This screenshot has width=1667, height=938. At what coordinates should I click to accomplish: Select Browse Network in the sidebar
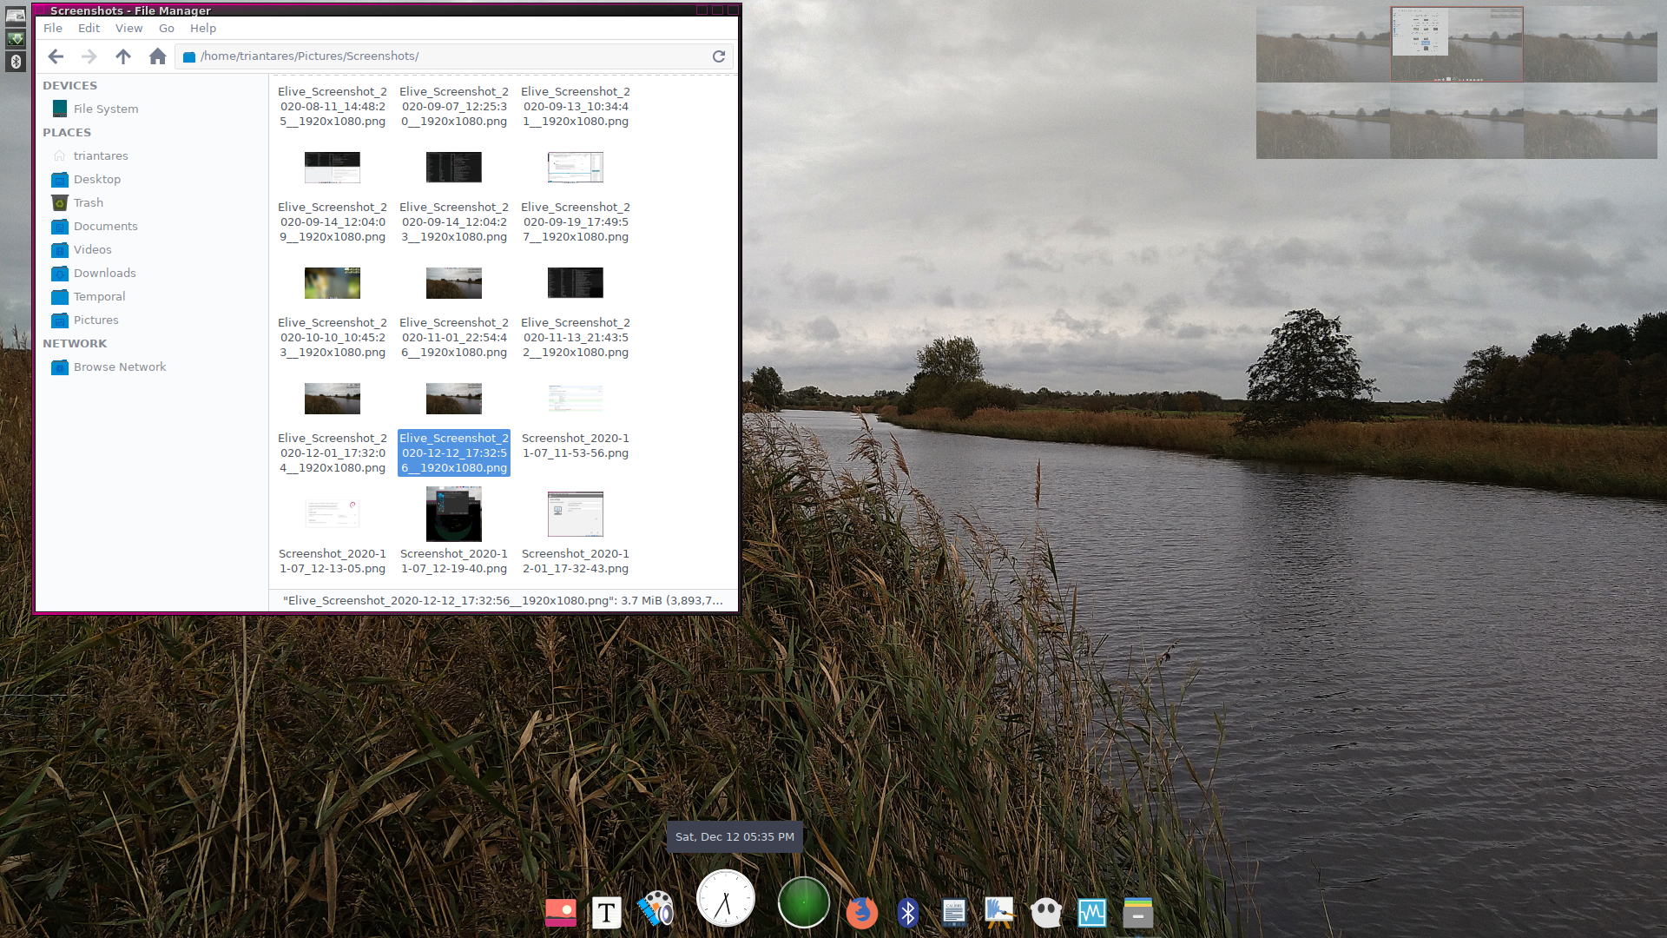tap(119, 367)
